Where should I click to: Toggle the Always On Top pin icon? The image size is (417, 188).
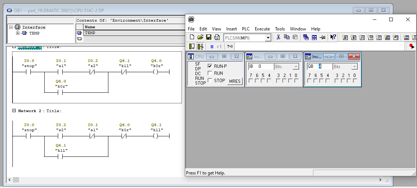(323, 37)
